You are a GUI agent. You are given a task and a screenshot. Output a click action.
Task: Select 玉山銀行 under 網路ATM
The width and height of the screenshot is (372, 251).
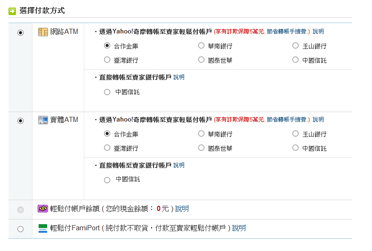click(x=295, y=46)
